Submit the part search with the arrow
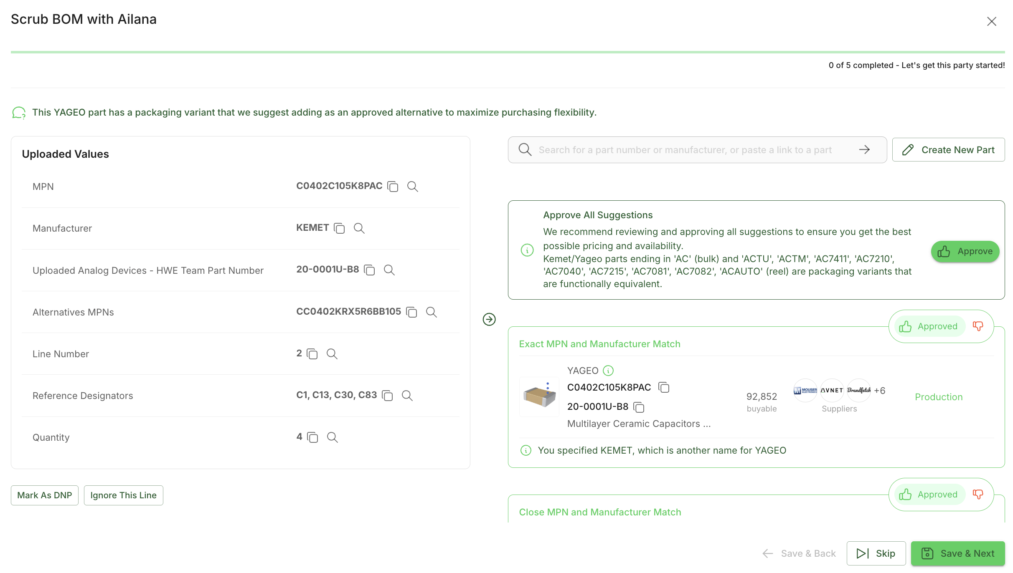 865,149
